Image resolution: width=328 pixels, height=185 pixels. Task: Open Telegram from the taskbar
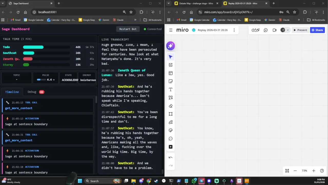pyautogui.click(x=202, y=181)
